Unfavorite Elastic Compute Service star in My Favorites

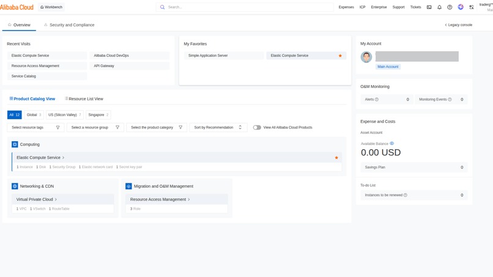[340, 56]
